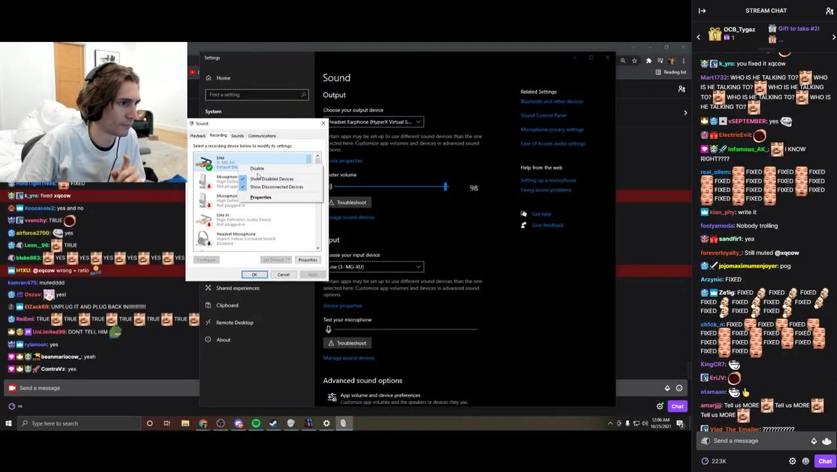Select Disable in the context menu
The height and width of the screenshot is (472, 837).
tap(257, 168)
